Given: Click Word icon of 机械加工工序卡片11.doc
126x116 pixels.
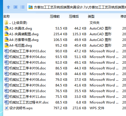Looking at the screenshot, I should point(7,96).
